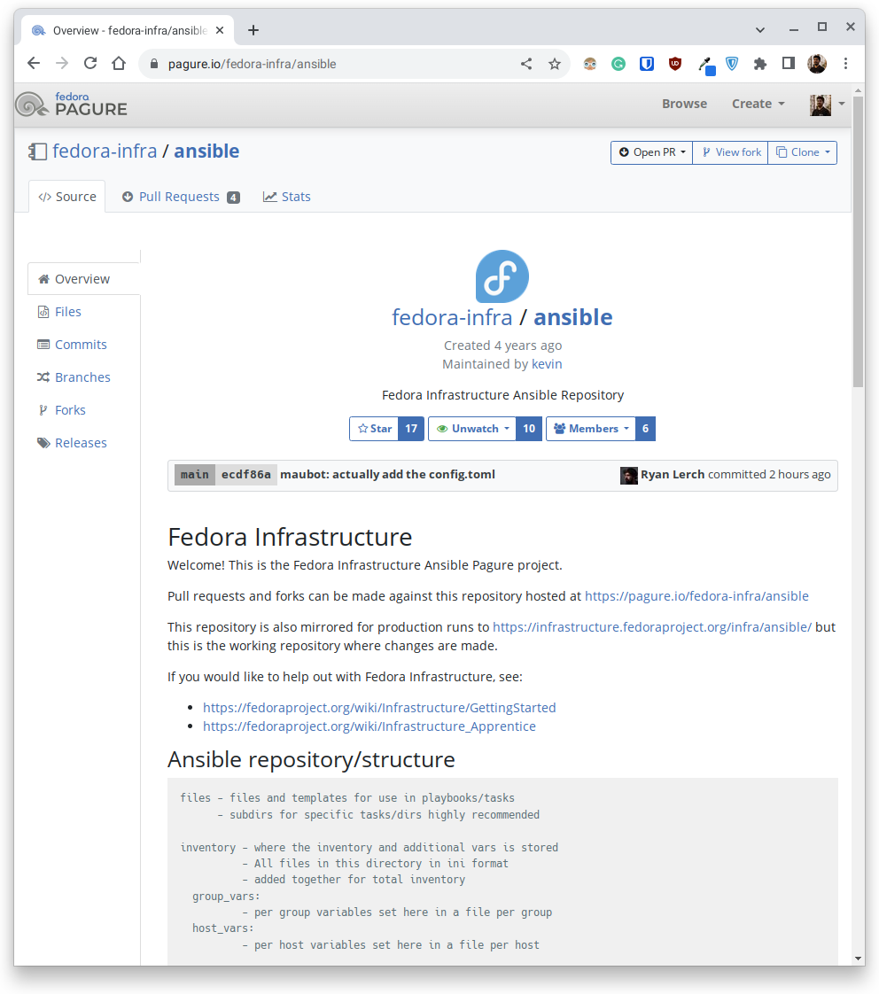The height and width of the screenshot is (994, 879).
Task: Click Ryan Lerch author name
Action: point(673,475)
